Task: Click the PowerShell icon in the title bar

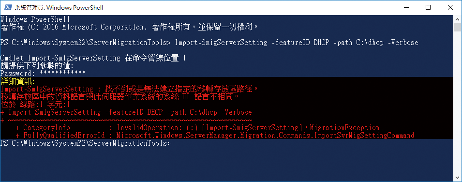Action: 9,7
